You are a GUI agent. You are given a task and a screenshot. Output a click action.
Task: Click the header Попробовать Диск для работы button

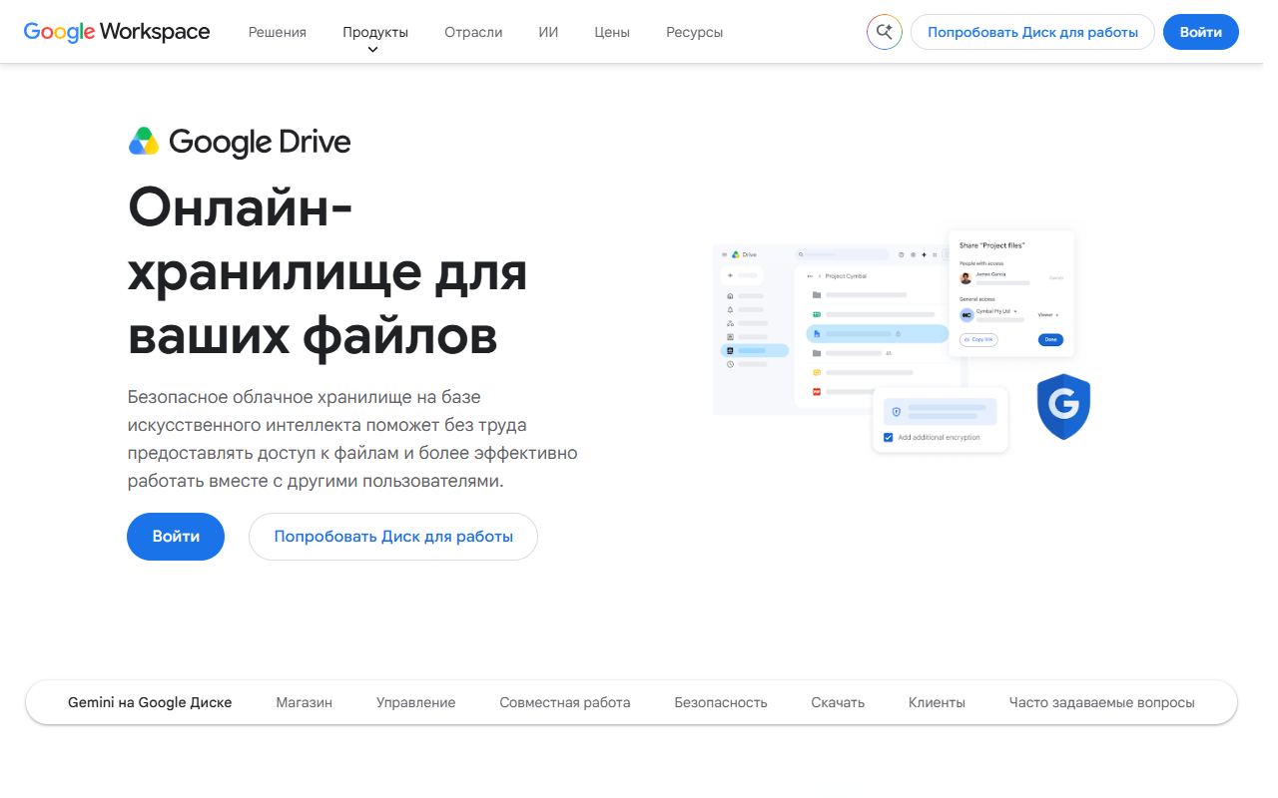click(x=1032, y=32)
